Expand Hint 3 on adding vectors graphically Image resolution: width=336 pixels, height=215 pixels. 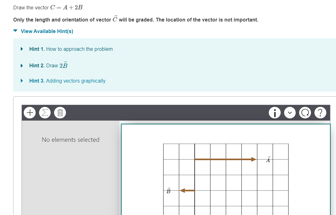[x=67, y=81]
